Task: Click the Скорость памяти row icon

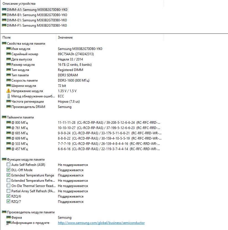Action: [9, 80]
